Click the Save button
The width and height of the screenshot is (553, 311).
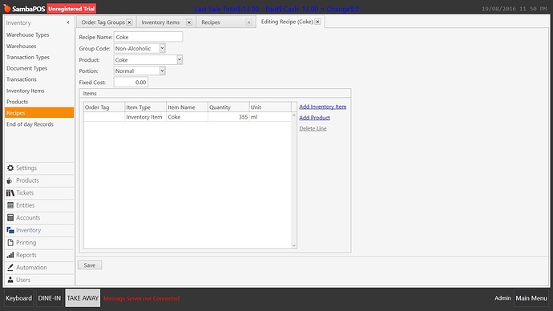(x=90, y=265)
